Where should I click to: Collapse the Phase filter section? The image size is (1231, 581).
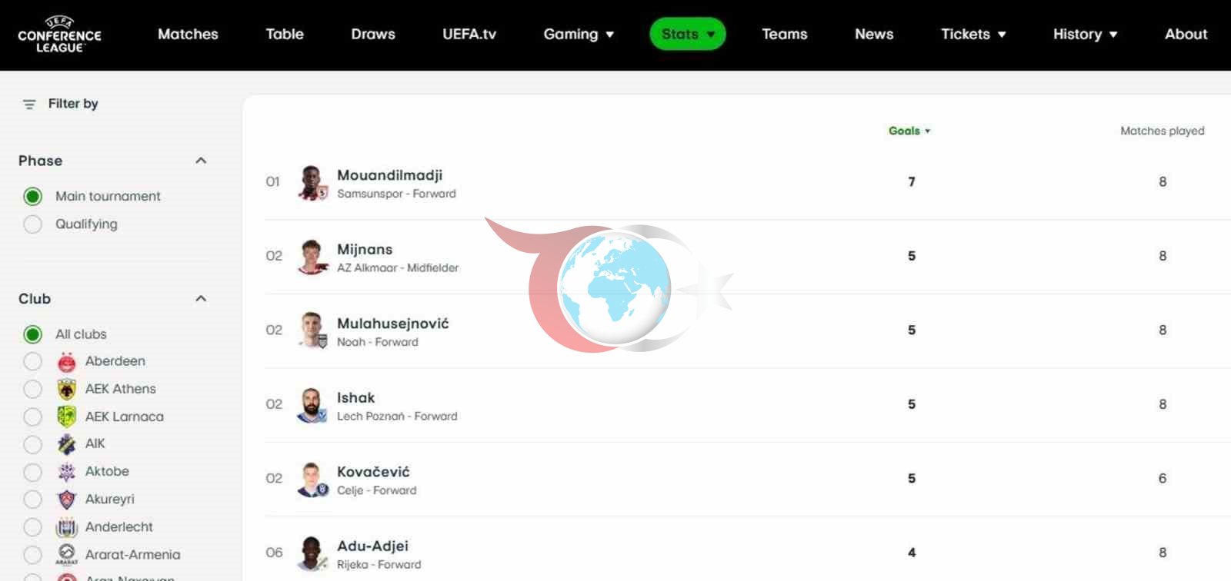(201, 161)
